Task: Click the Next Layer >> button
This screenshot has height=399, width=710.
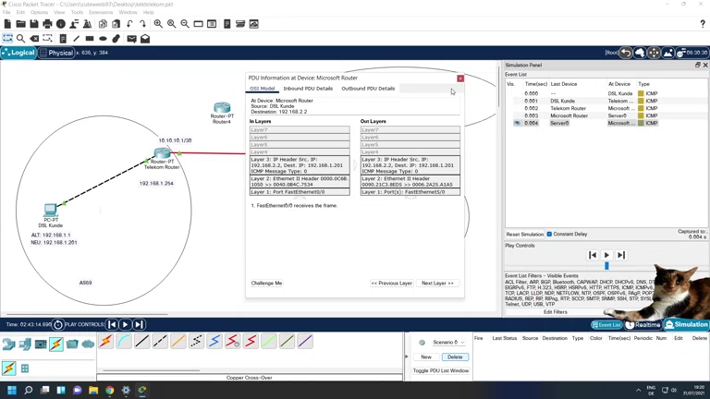Action: tap(437, 284)
